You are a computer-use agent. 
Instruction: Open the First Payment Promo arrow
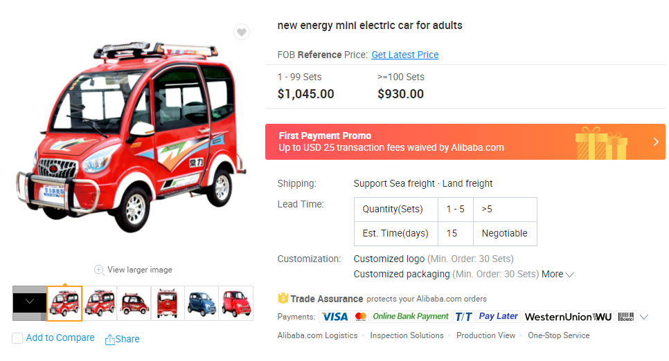(656, 142)
